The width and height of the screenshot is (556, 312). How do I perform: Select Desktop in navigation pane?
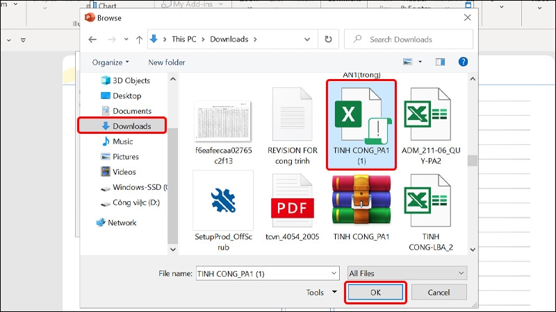click(x=121, y=96)
